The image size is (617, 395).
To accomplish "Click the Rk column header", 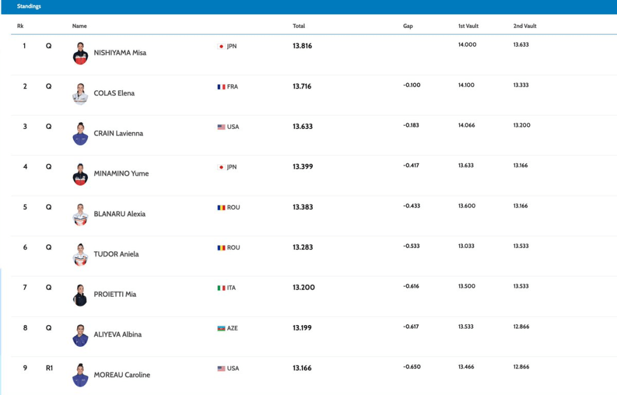I will (x=20, y=26).
